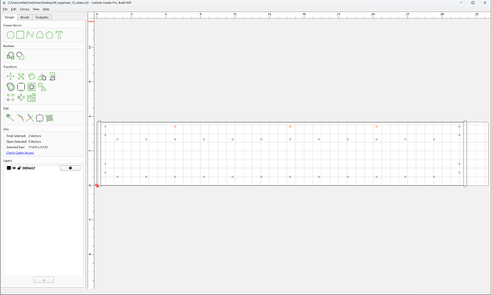Click the square with arrows Edit icon
This screenshot has height=295, width=491.
(x=40, y=118)
